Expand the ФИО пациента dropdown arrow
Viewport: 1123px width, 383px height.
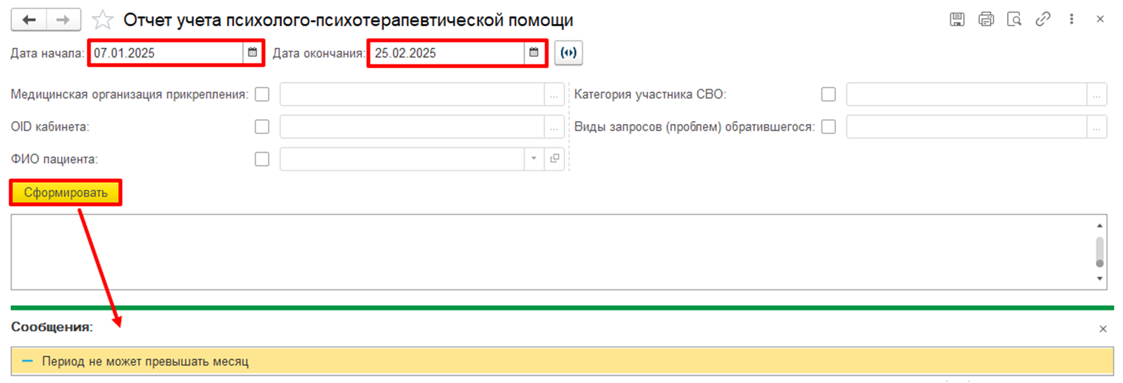(534, 159)
